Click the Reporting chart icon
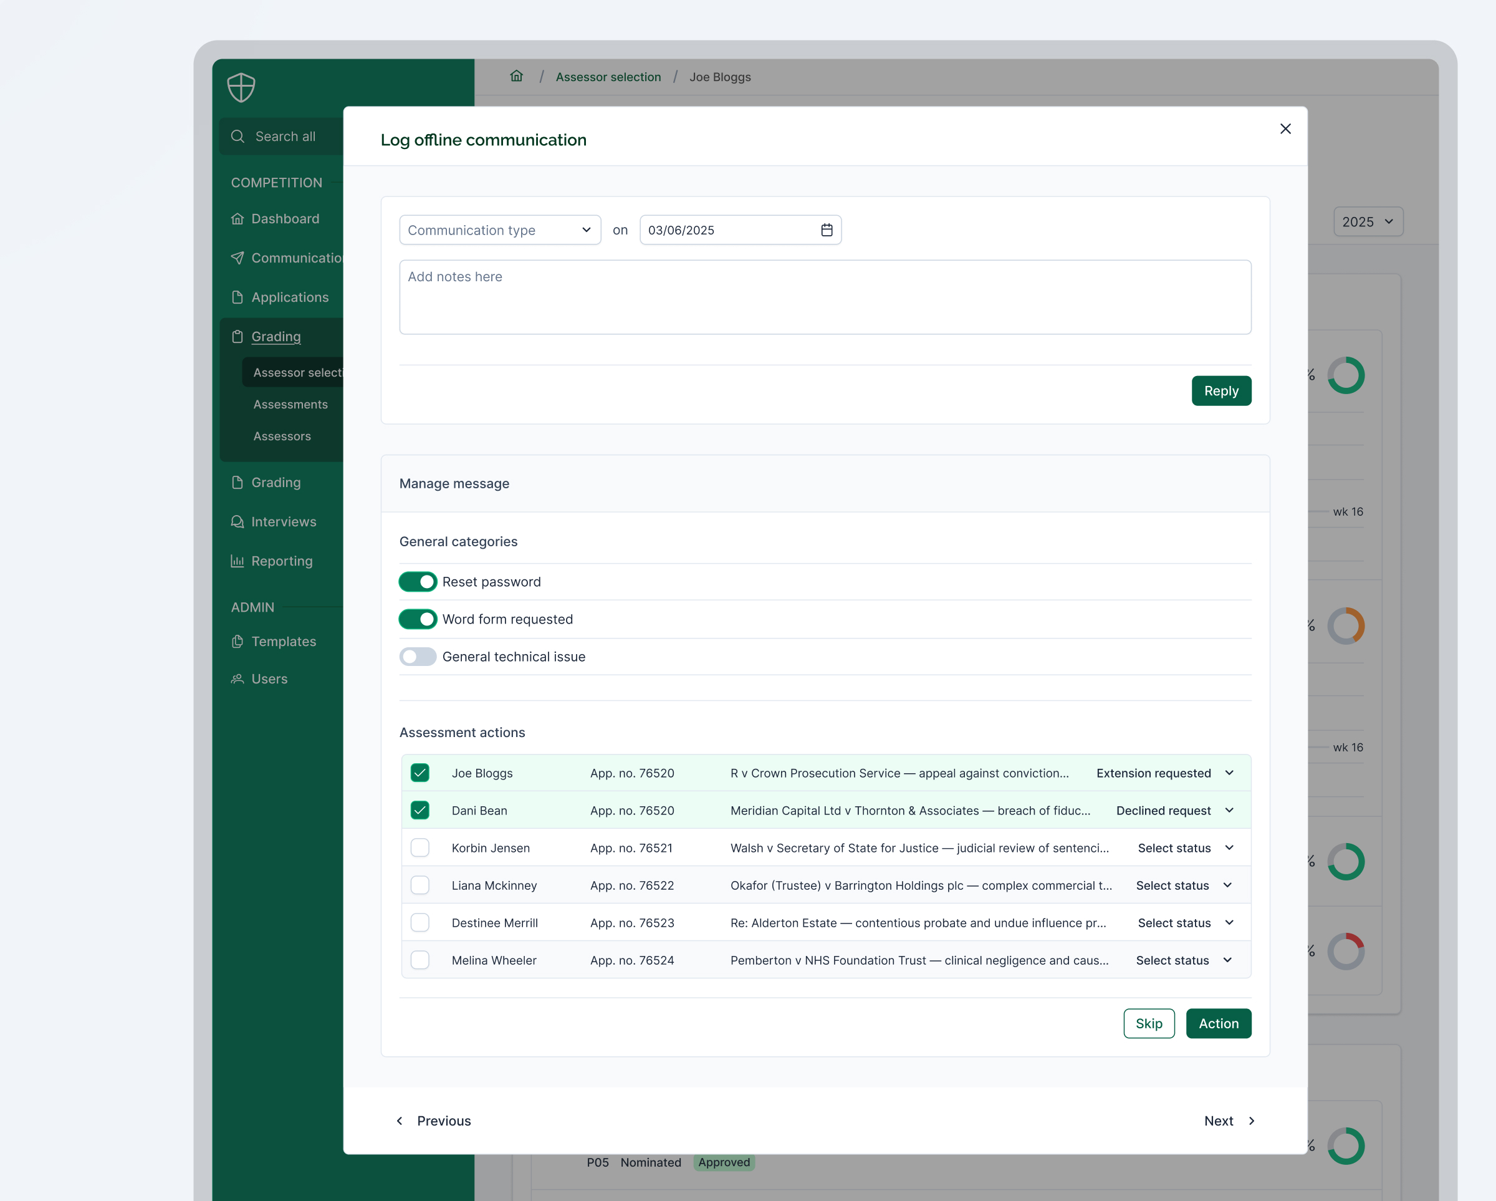The image size is (1496, 1201). point(237,561)
